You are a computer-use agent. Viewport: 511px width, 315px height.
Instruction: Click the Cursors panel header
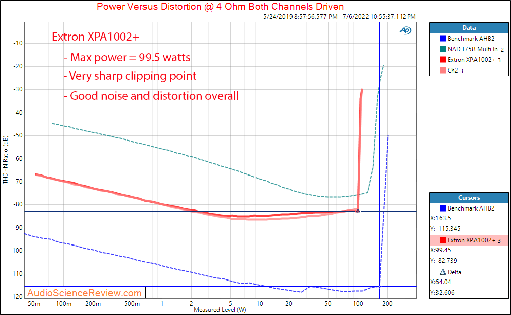[x=469, y=198]
